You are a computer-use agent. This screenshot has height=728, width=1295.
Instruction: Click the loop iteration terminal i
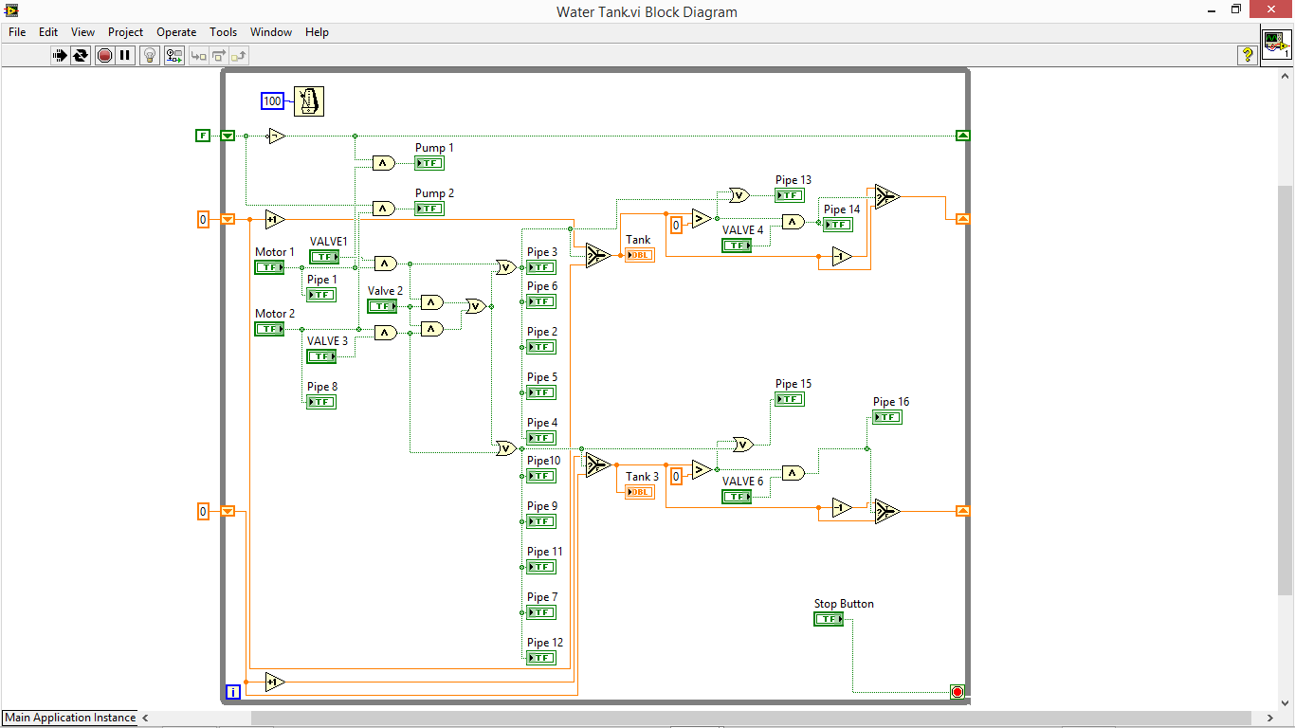click(233, 692)
